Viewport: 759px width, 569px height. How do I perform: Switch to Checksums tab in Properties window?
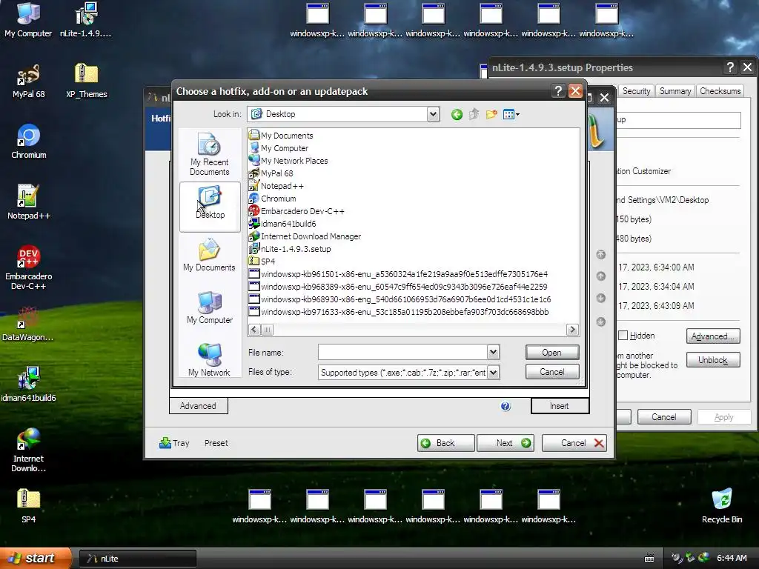coord(720,91)
